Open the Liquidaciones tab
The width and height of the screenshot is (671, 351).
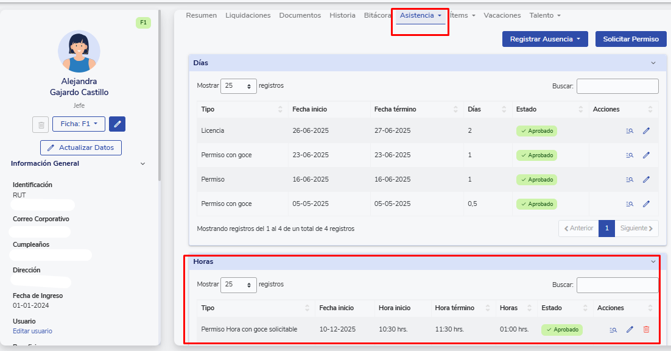[248, 15]
